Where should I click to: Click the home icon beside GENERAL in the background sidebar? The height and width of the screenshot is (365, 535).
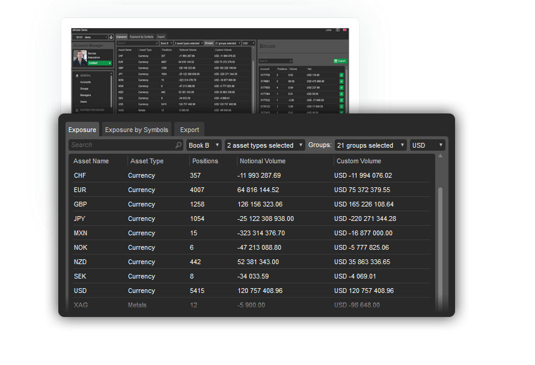click(x=77, y=76)
